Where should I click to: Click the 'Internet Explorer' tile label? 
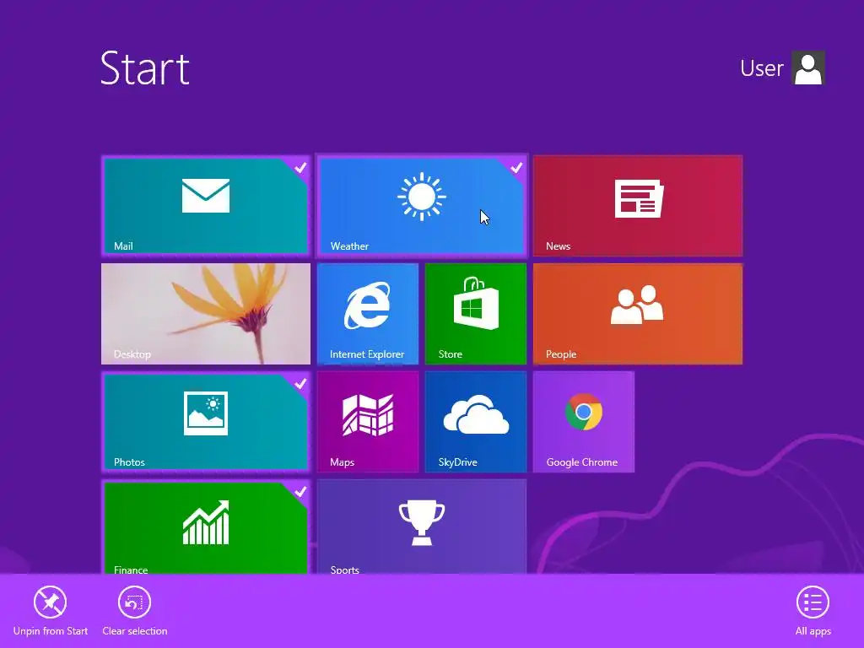pos(367,354)
